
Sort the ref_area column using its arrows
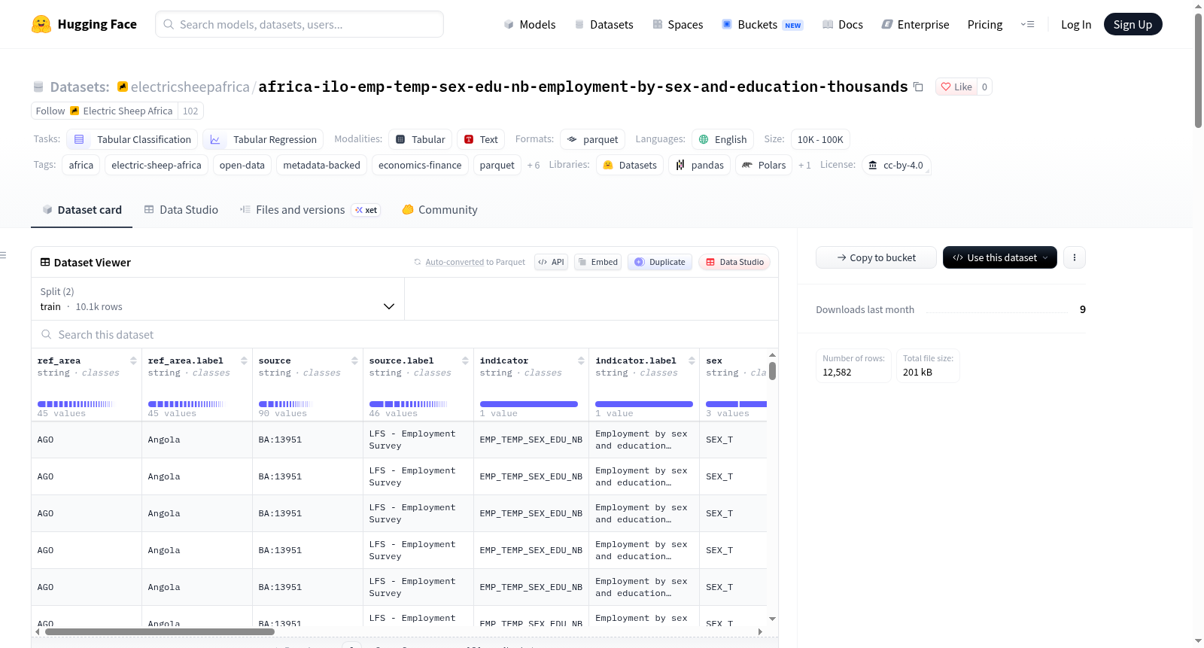tap(133, 361)
